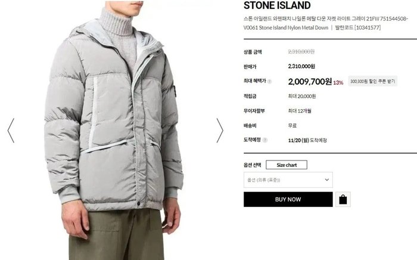Viewport: 417px width, 260px height.
Task: Show the previous product image with left arrow
Action: pyautogui.click(x=11, y=131)
